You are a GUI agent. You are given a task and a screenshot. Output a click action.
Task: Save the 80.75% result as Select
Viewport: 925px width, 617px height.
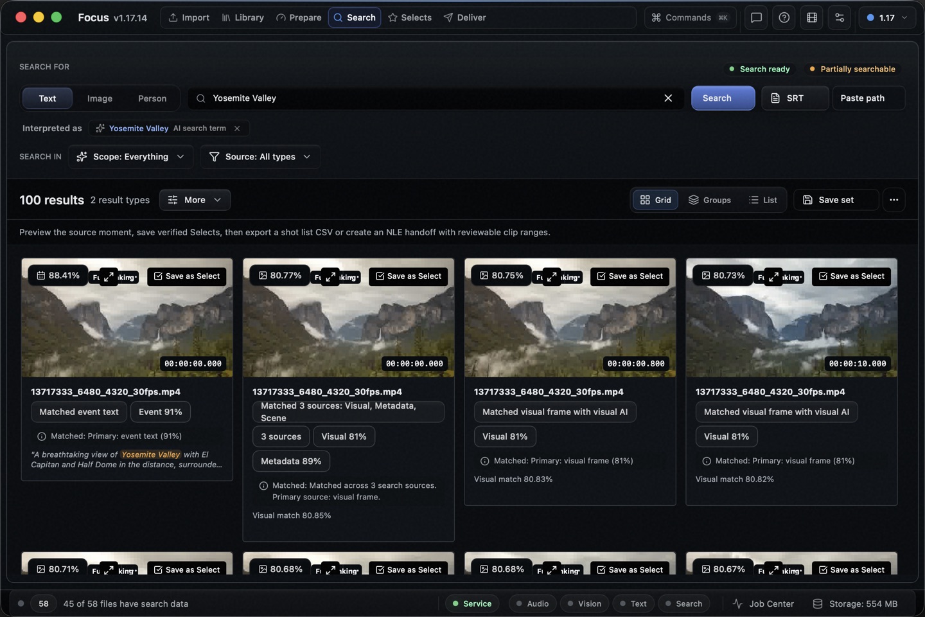(x=630, y=276)
